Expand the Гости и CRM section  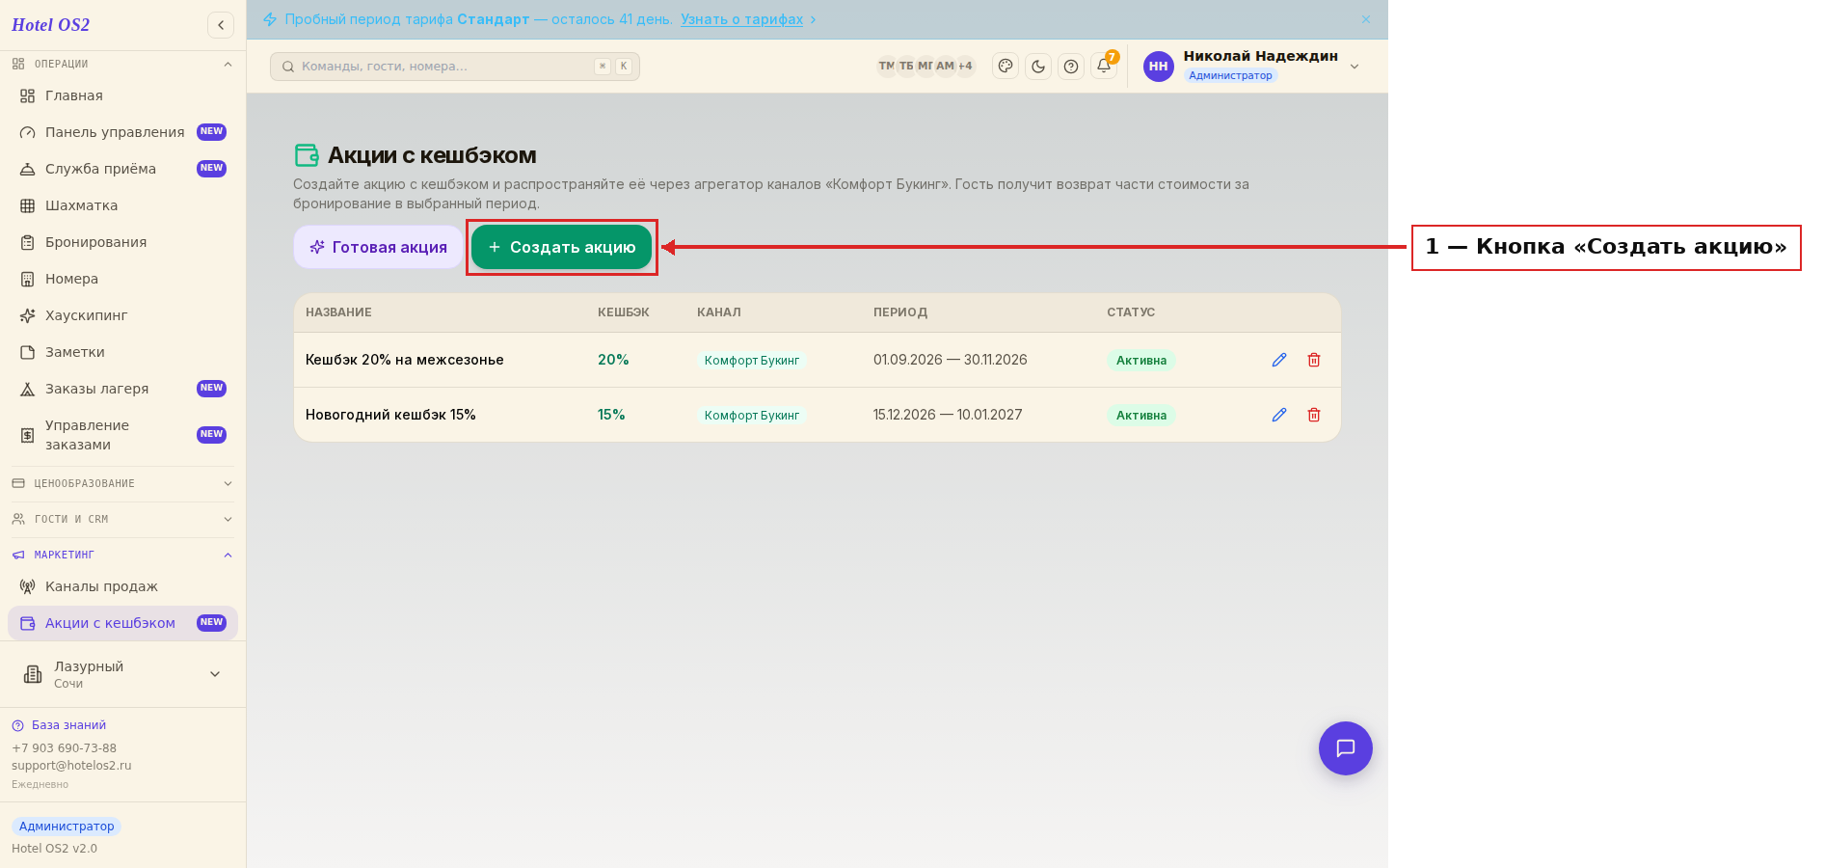(x=122, y=519)
